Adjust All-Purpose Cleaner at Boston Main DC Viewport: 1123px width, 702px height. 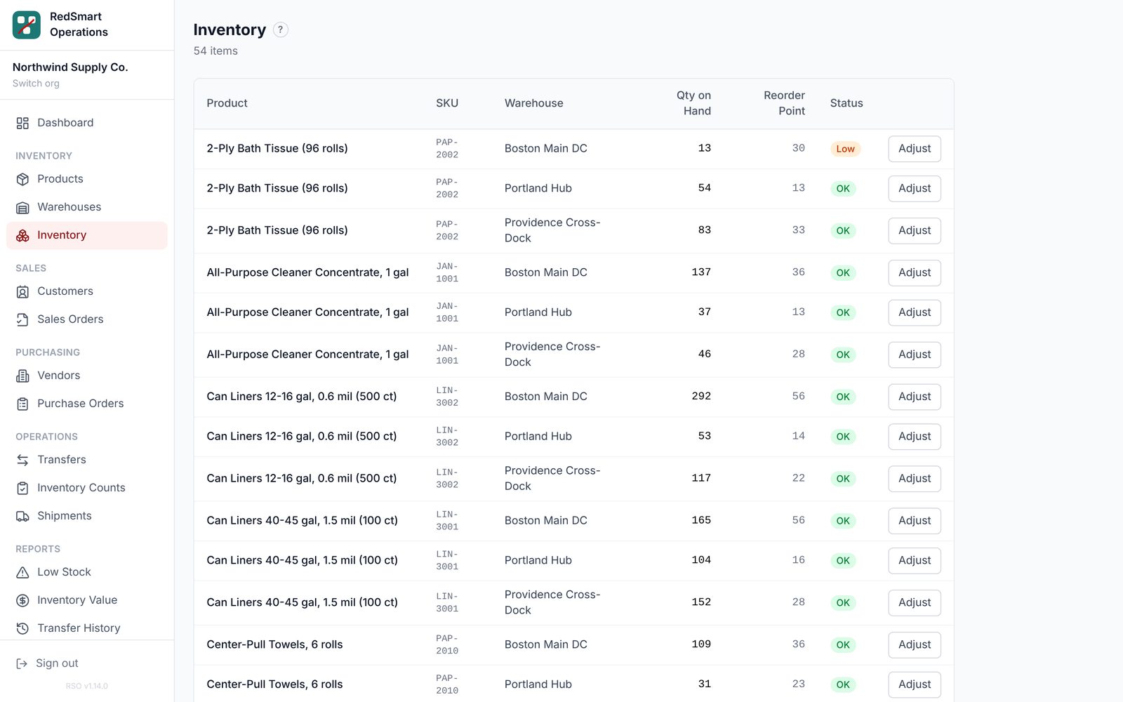pos(915,272)
